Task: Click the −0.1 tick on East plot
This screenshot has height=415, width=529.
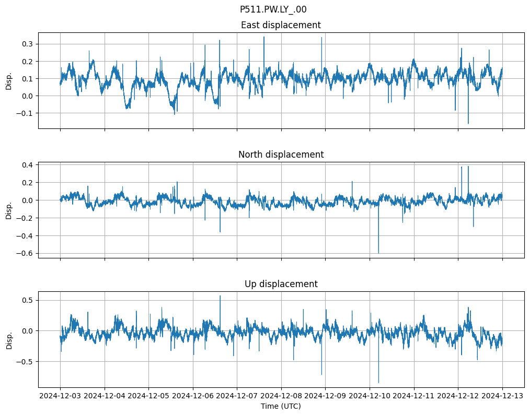Action: click(25, 113)
